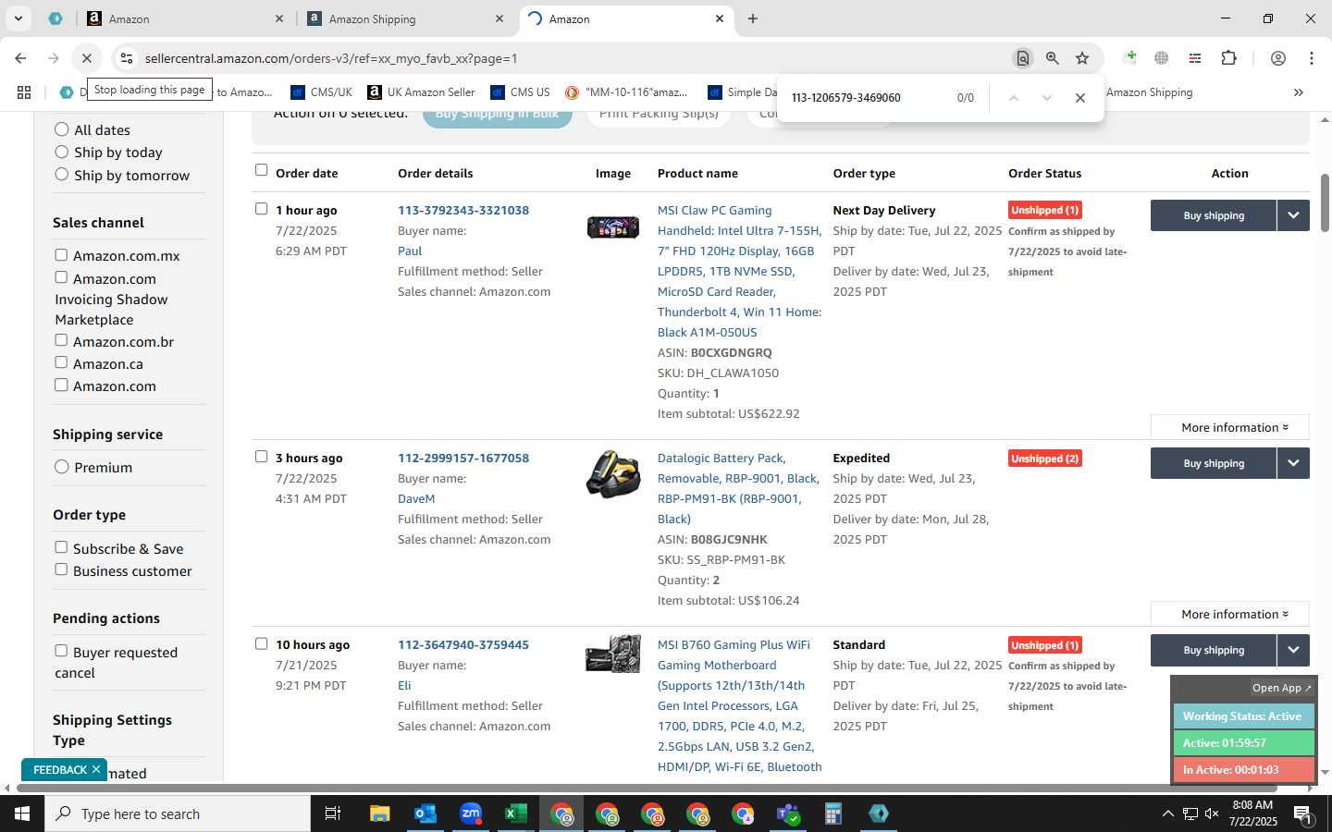Screen dimensions: 1332x832
Task: Open Excel from the taskbar
Action: point(516,814)
